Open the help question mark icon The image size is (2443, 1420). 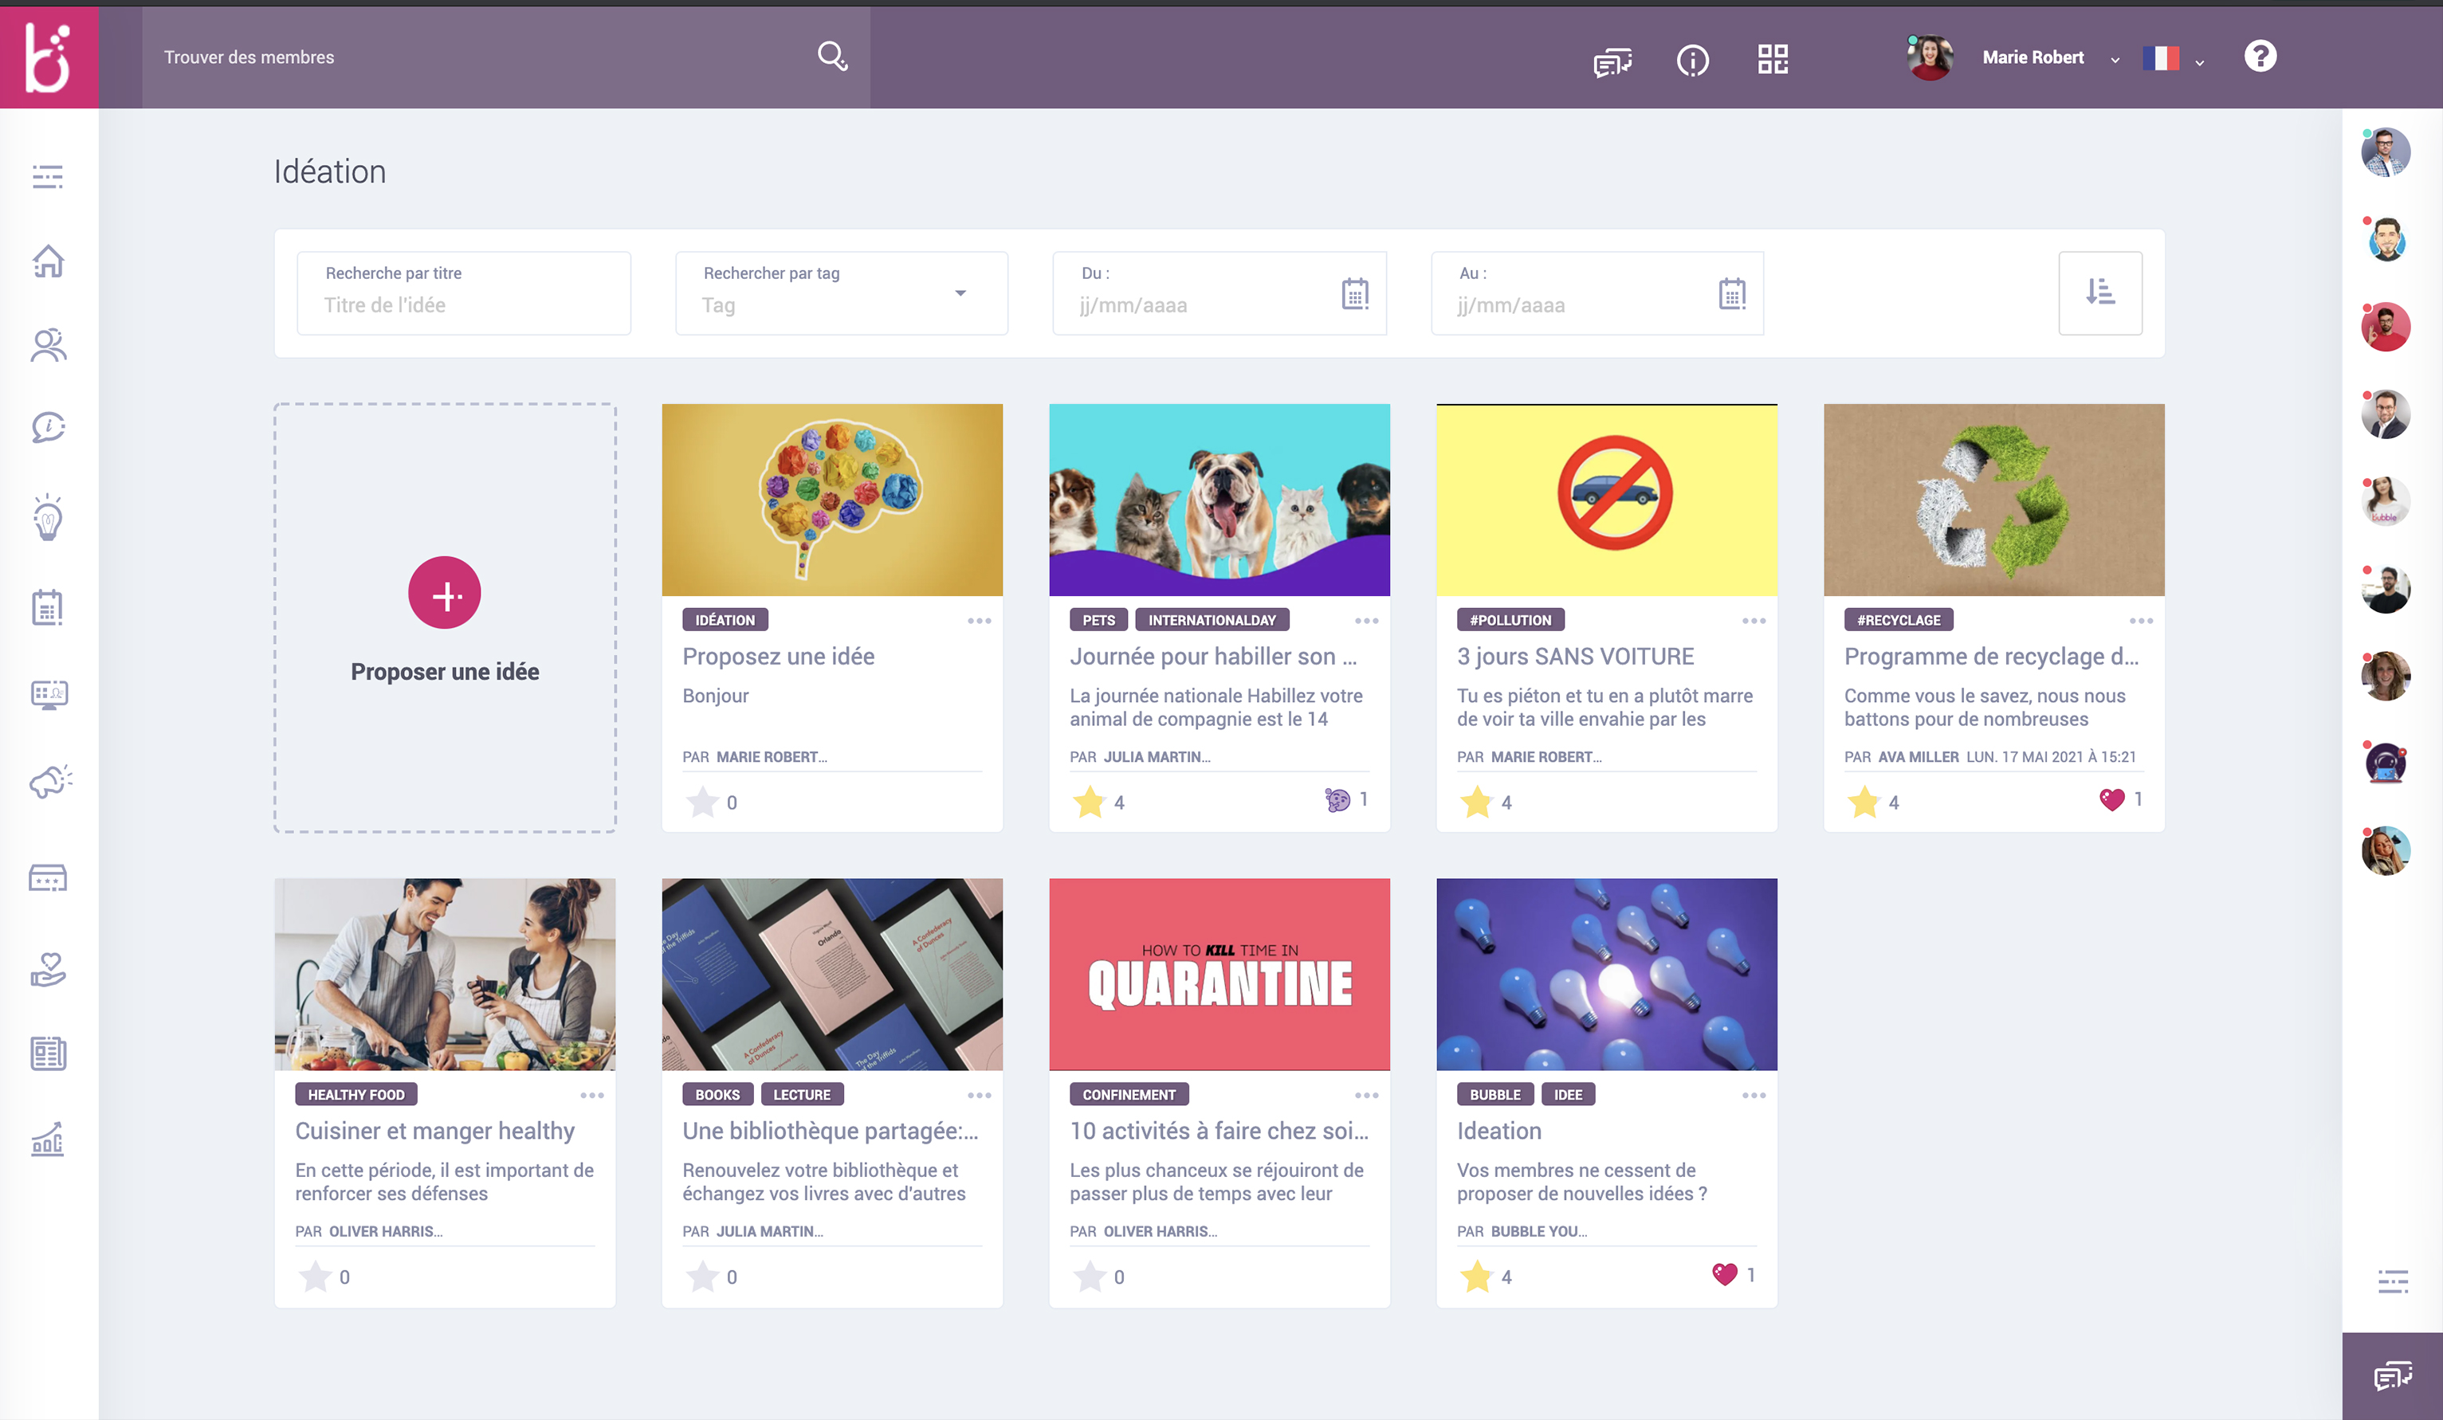click(x=2260, y=57)
